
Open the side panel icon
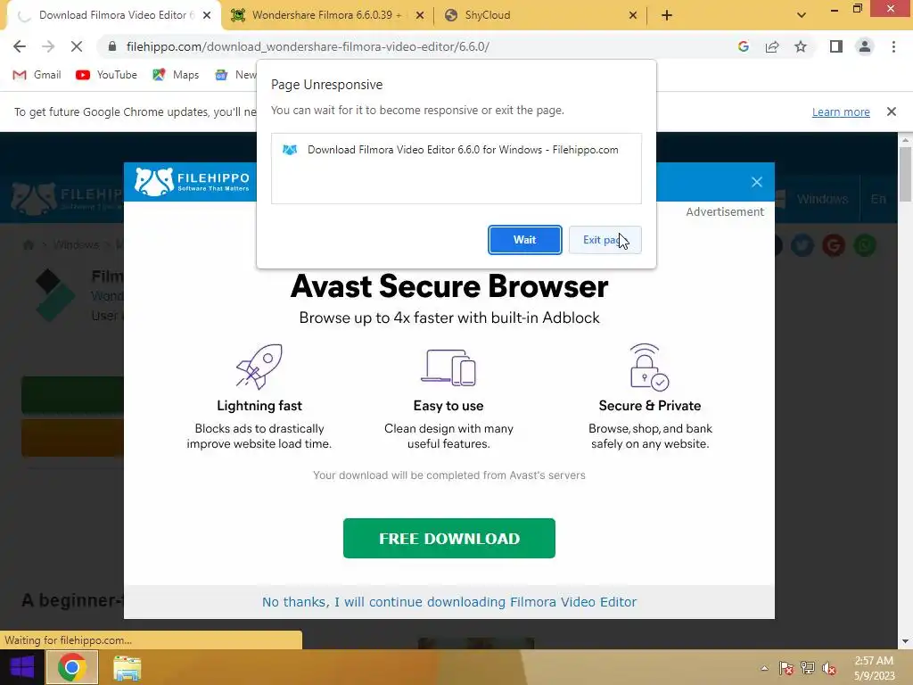[836, 46]
